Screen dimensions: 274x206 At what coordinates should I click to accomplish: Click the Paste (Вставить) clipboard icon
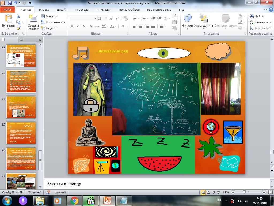click(8, 19)
